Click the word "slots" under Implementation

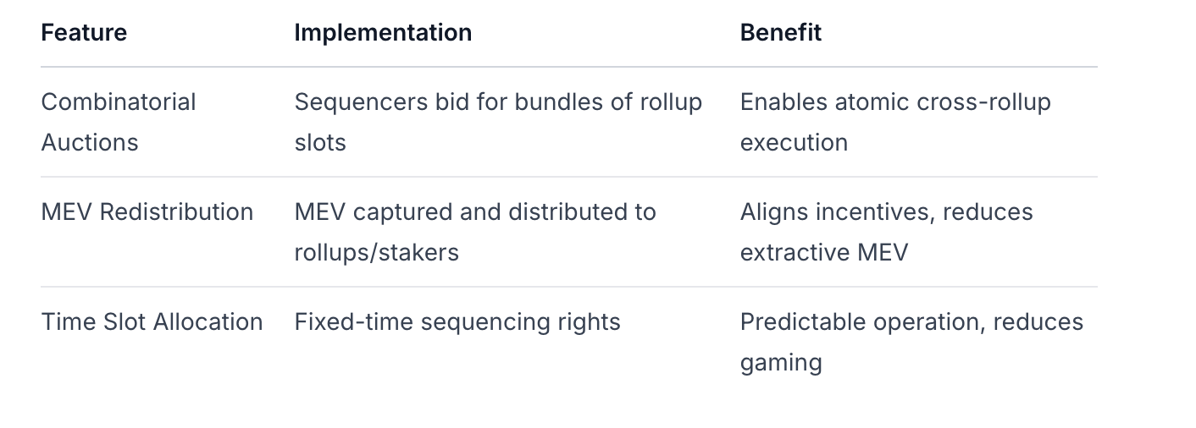pos(320,142)
